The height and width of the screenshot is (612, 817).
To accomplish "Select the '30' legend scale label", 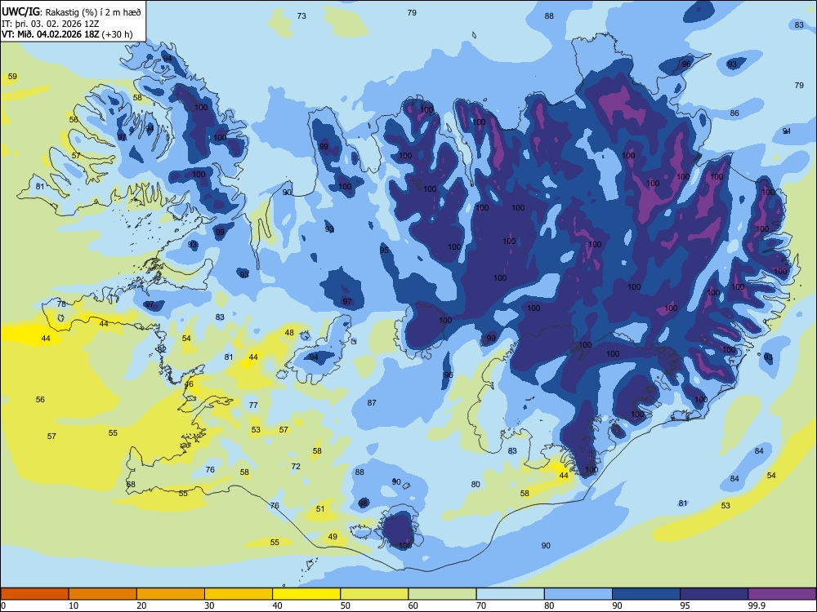I will 209,605.
